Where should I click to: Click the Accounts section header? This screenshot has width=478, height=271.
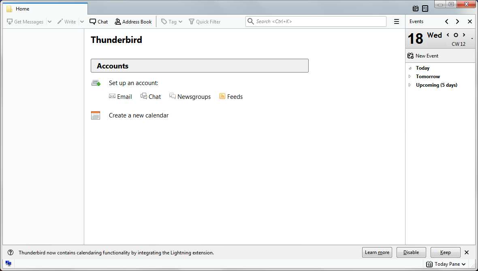point(200,66)
